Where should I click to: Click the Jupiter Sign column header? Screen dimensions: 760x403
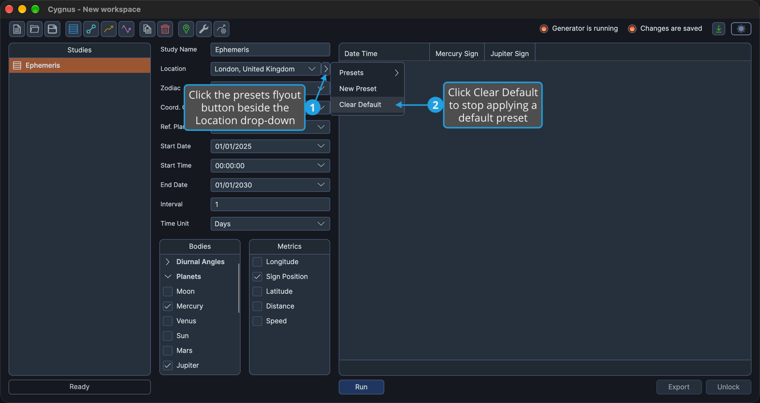pos(510,54)
